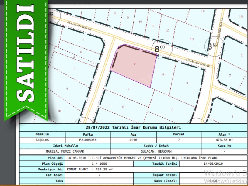
Task: Select parcel 4 on the left block
Action: [67, 88]
